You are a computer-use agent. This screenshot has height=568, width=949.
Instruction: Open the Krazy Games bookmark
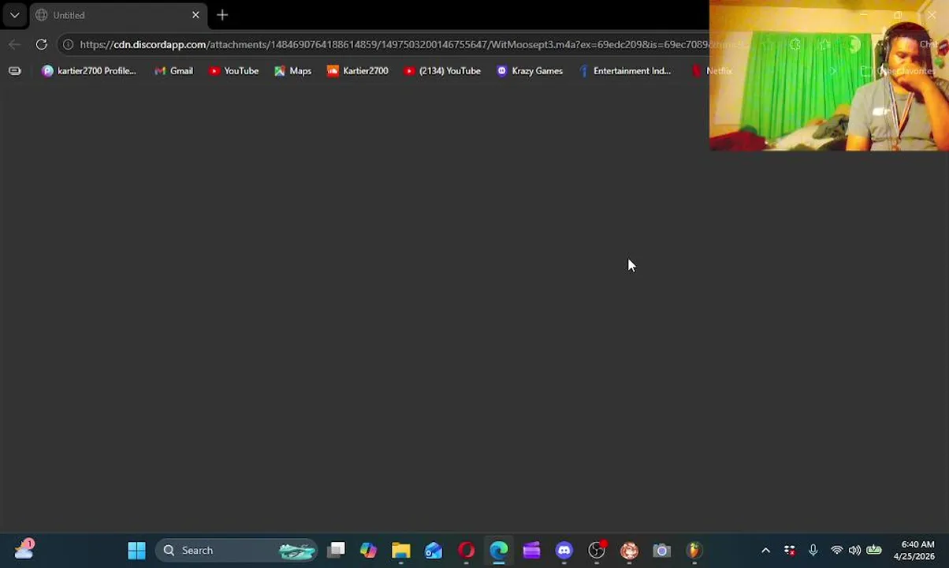pos(530,71)
